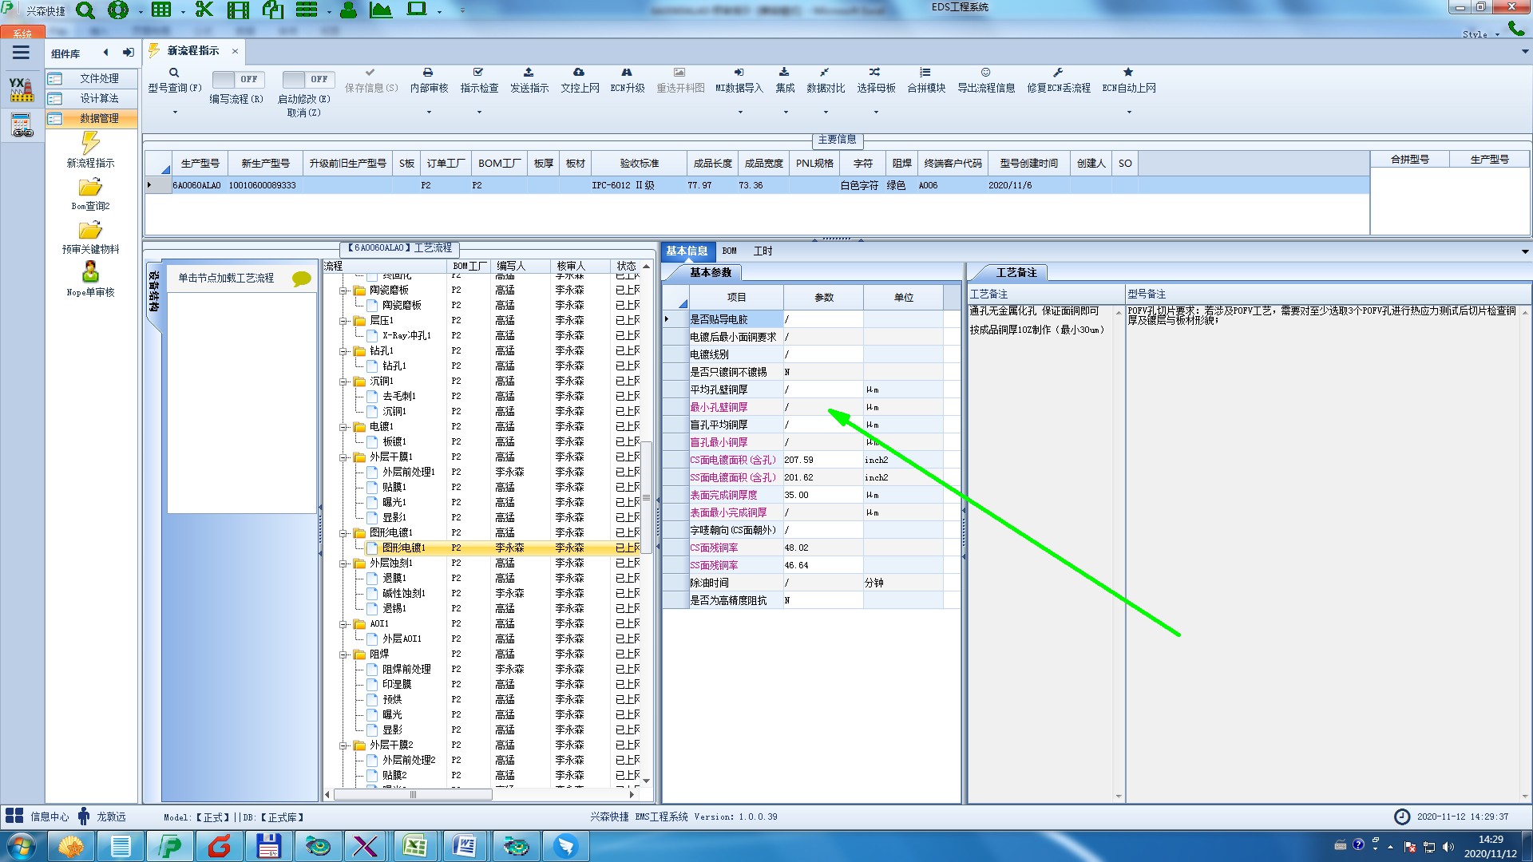Click the 修复ECN丢流程 wrench icon
1533x862 pixels.
click(x=1058, y=73)
